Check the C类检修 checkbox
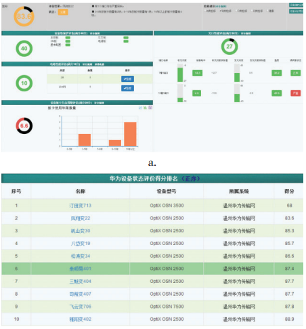Image resolution: width=306 pixels, height=329 pixels. coord(236,11)
